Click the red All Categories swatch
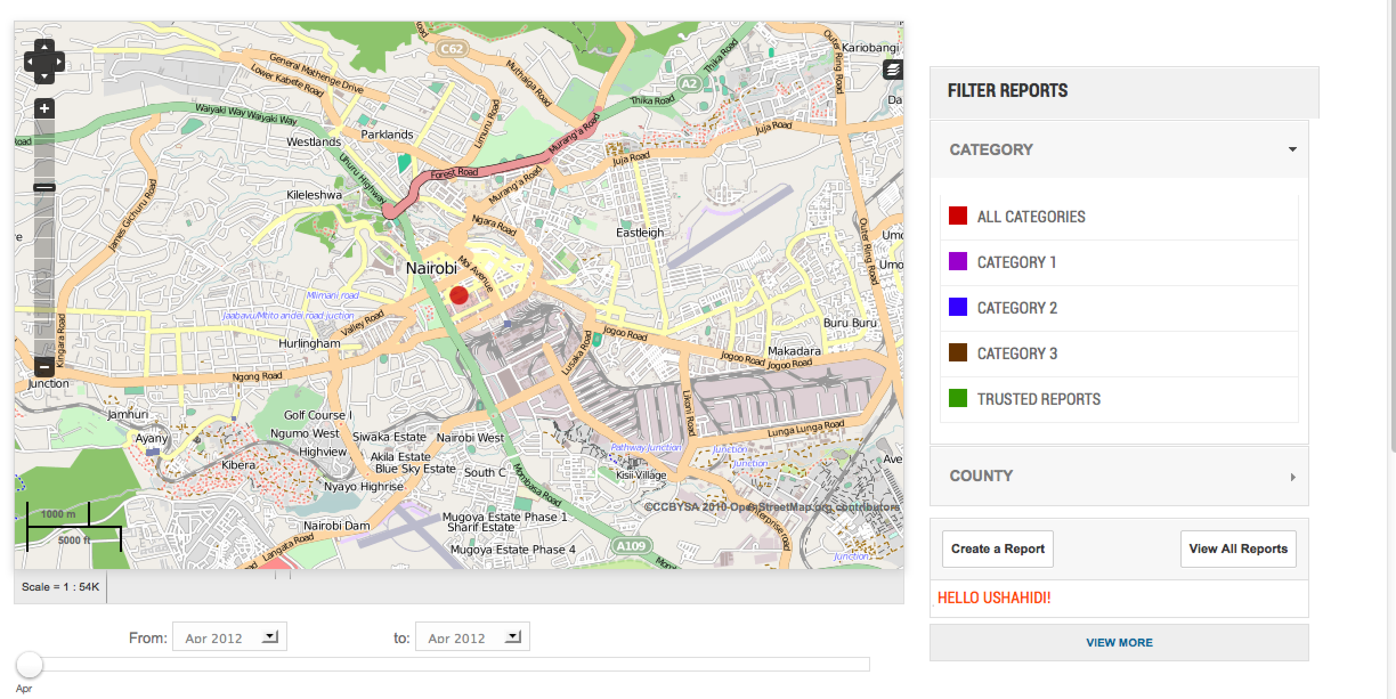1396x699 pixels. [958, 216]
